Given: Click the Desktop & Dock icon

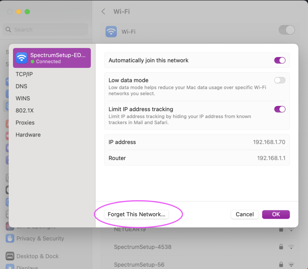Looking at the screenshot, I should point(10,256).
